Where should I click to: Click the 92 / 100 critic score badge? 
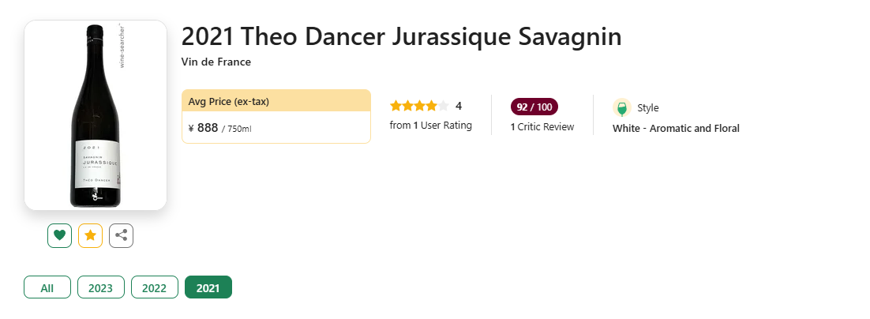[534, 107]
